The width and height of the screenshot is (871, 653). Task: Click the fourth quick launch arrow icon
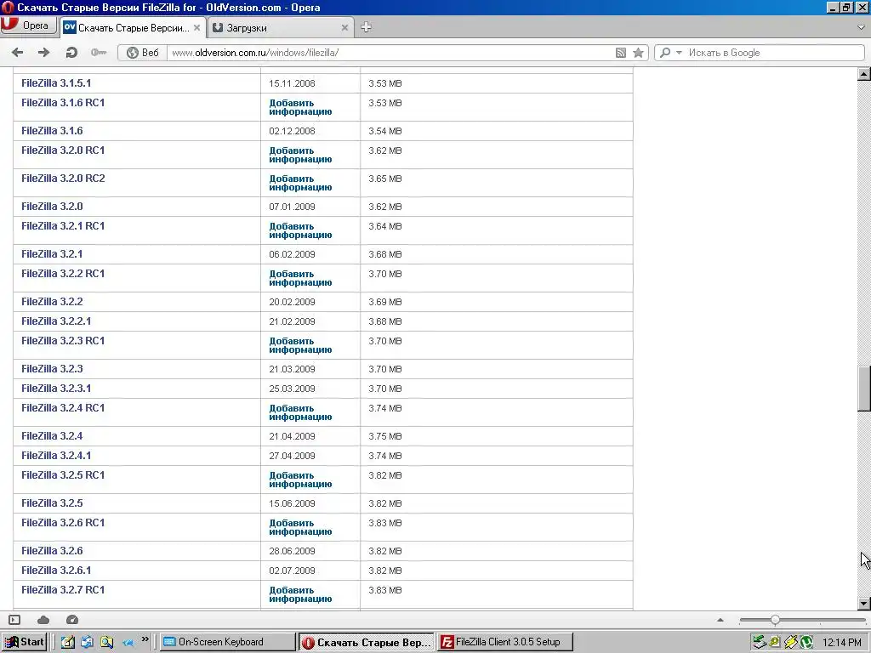(x=128, y=643)
